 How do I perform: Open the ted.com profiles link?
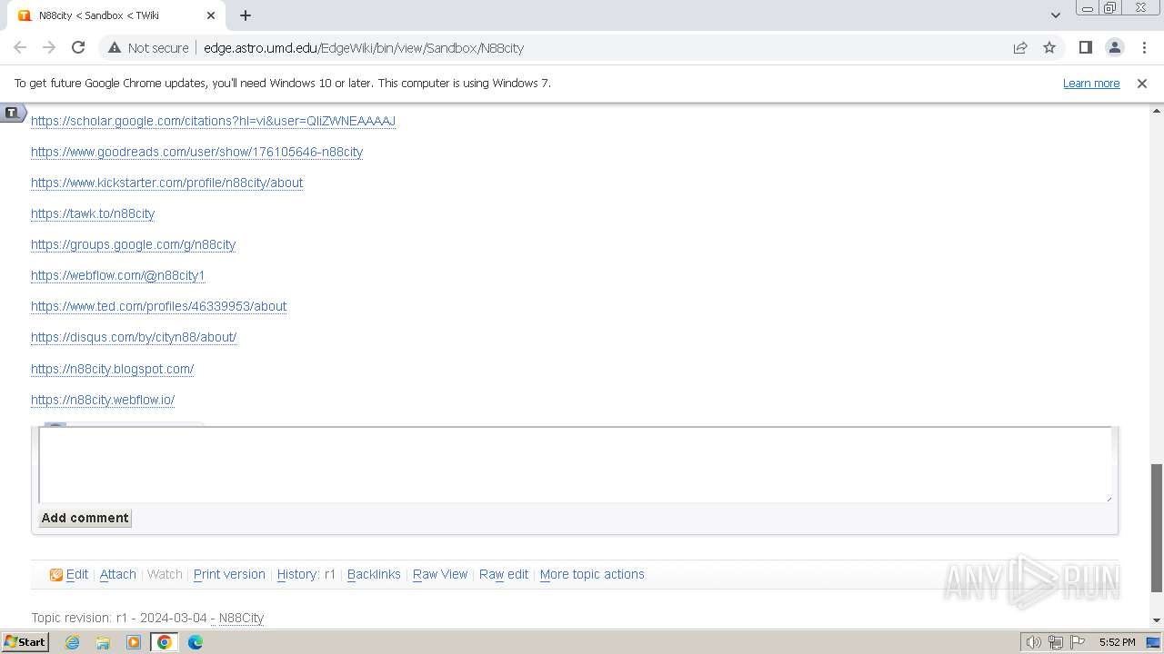pos(158,306)
